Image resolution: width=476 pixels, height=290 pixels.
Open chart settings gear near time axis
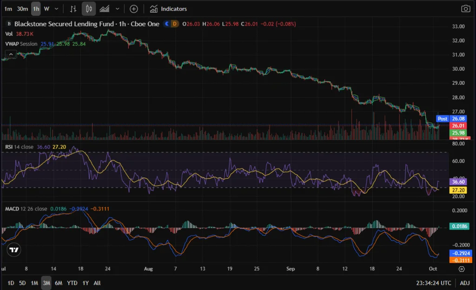pyautogui.click(x=461, y=269)
